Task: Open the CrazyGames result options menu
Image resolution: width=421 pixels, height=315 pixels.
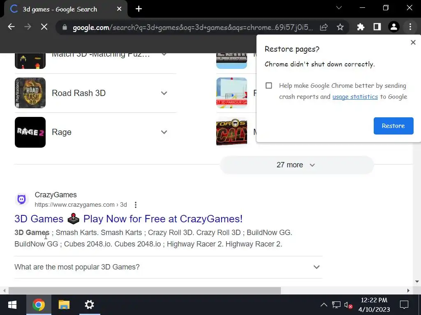Action: click(x=136, y=205)
